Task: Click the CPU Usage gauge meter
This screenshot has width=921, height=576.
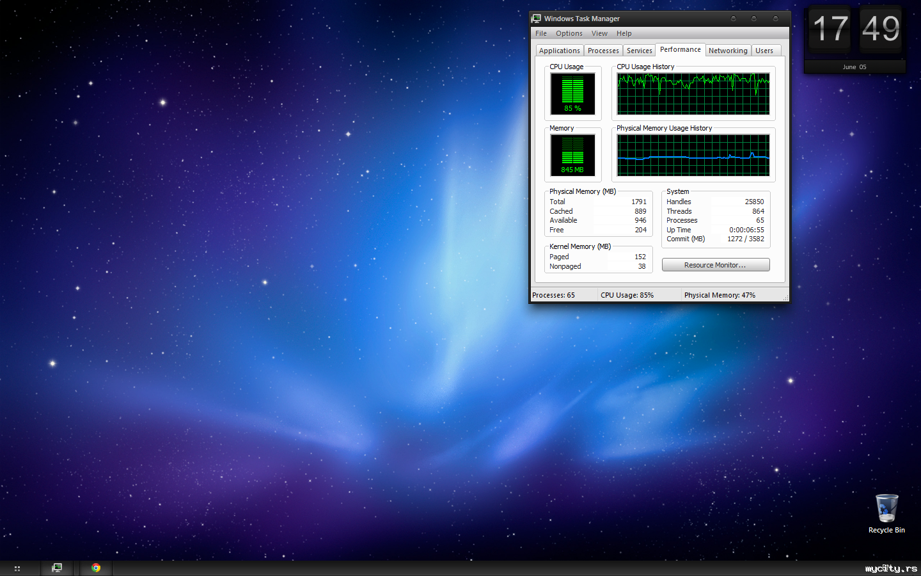Action: point(572,93)
